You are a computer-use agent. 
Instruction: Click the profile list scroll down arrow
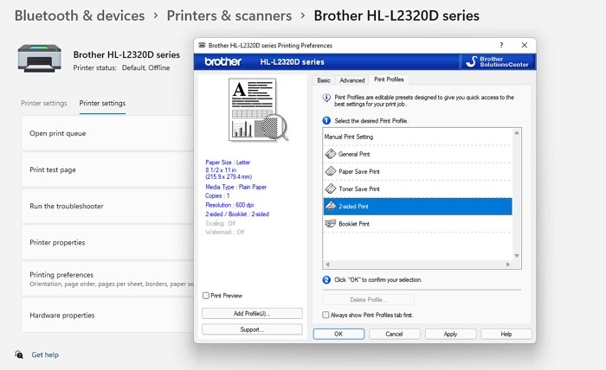[517, 256]
